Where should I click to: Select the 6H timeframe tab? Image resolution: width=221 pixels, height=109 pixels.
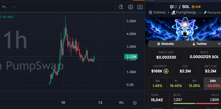pos(194,83)
